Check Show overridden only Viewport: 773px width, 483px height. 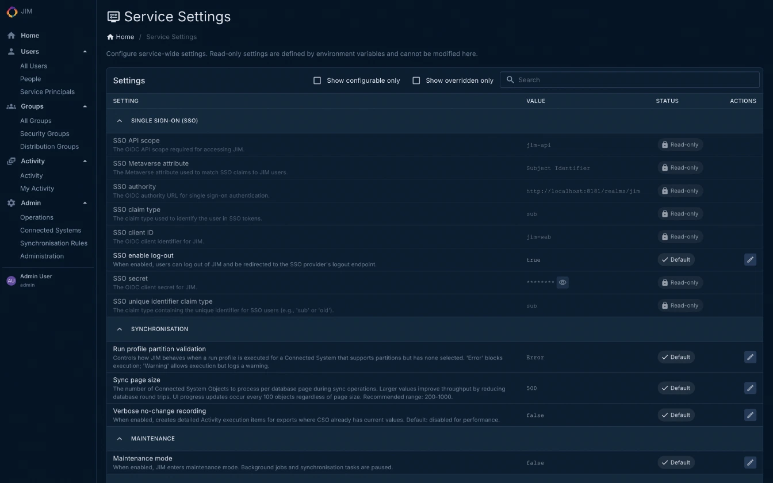pyautogui.click(x=416, y=80)
